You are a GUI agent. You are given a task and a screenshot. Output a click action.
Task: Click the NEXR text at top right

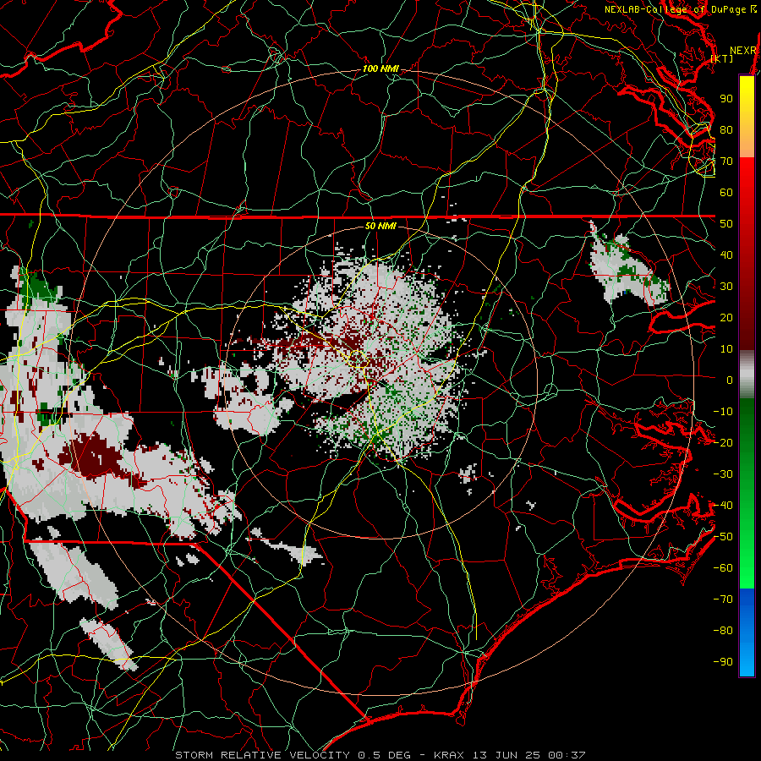coord(743,51)
